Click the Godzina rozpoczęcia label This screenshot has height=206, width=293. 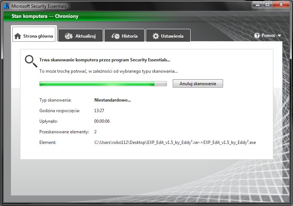point(59,111)
